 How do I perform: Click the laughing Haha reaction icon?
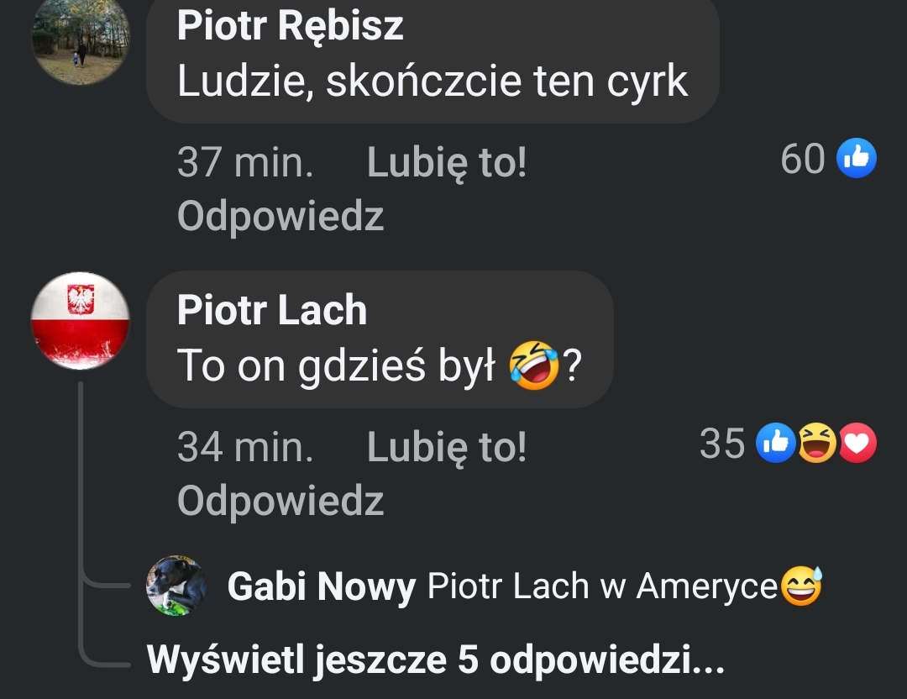coord(817,443)
